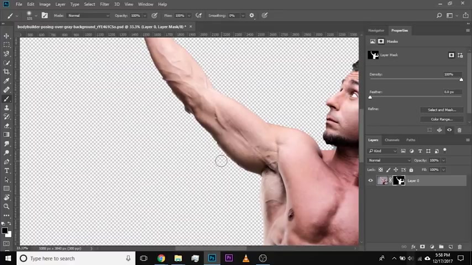Open the brush Opacity dropdown arrow
The width and height of the screenshot is (472, 265).
[145, 15]
